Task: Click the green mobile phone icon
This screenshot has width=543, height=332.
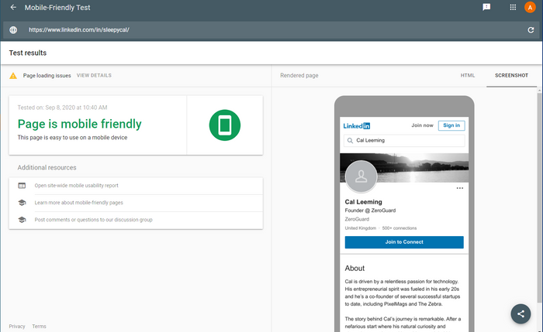Action: [225, 125]
